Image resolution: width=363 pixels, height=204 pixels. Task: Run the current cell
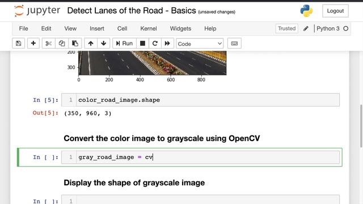click(124, 43)
